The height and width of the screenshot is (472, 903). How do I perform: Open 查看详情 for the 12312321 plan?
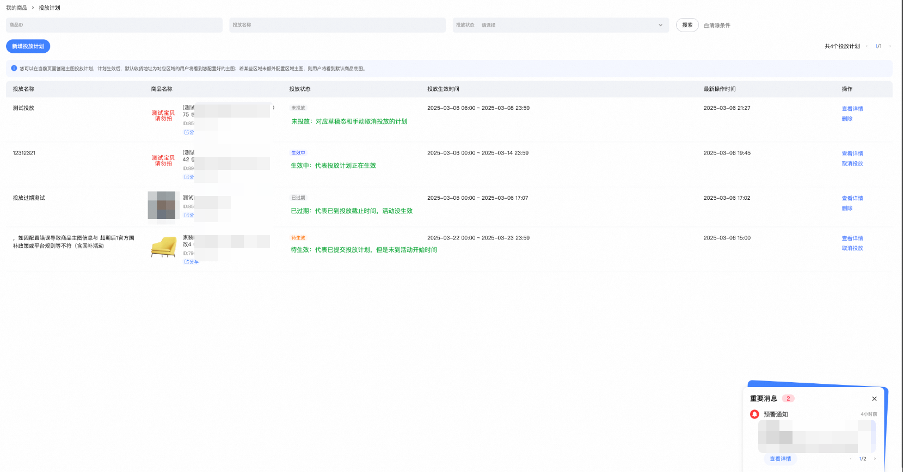[852, 154]
